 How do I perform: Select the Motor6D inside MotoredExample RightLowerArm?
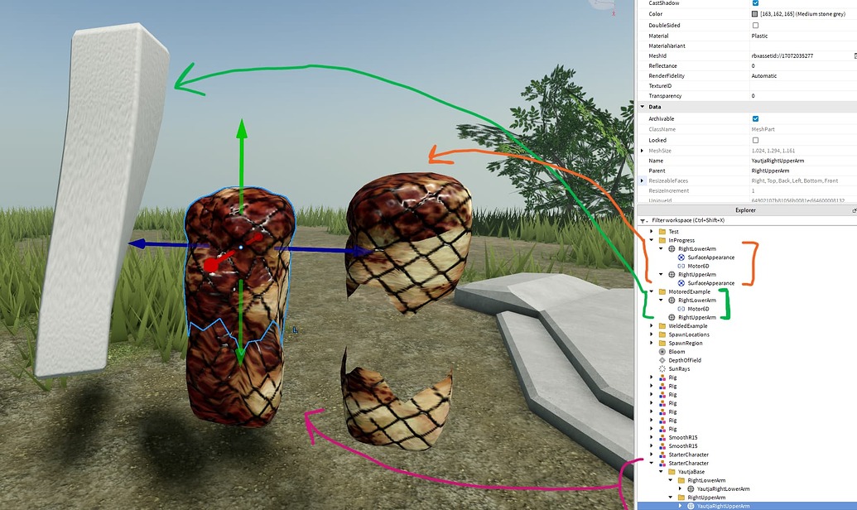click(x=698, y=309)
